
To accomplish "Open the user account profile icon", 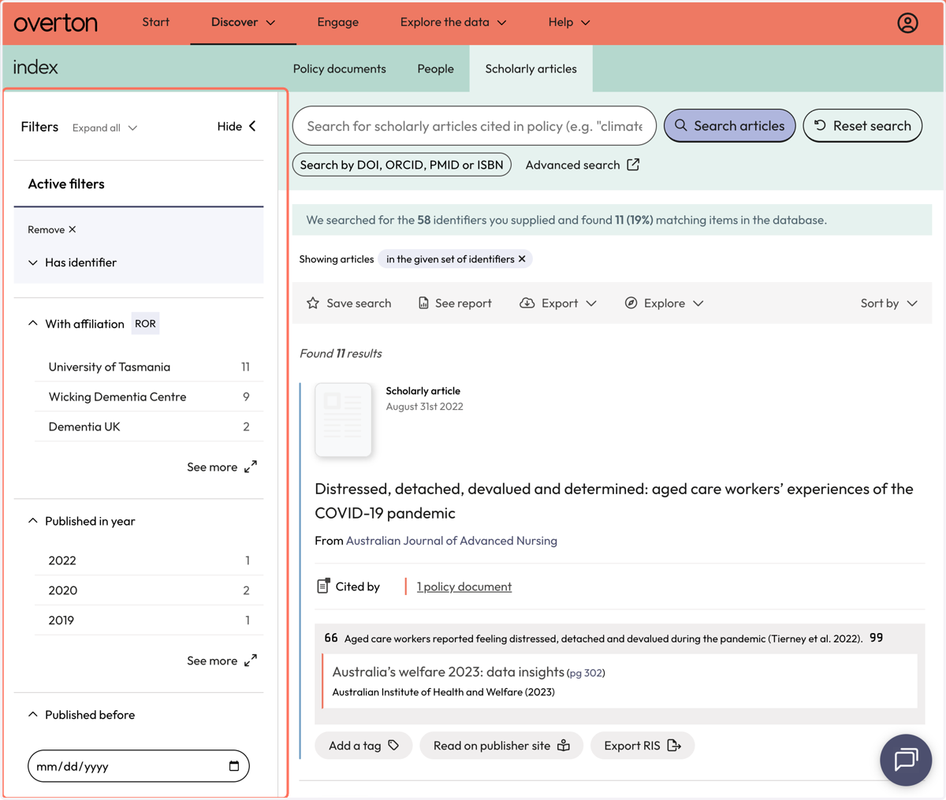I will click(x=907, y=23).
